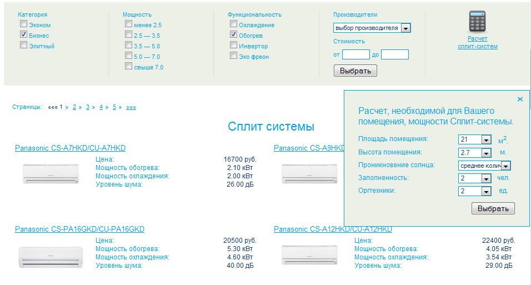Go to page 5 of results
This screenshot has height=285, width=531.
(x=114, y=107)
